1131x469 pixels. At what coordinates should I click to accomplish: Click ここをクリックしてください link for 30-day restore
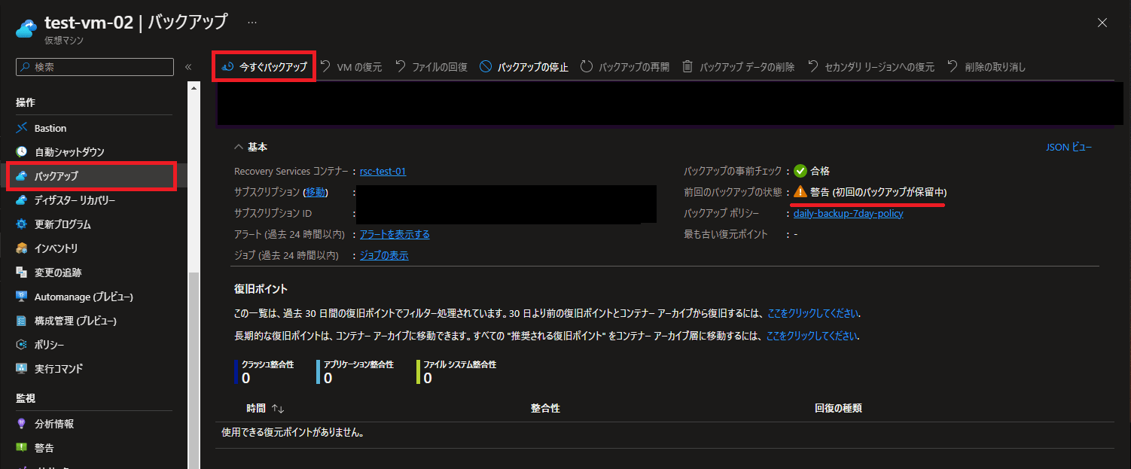click(812, 313)
